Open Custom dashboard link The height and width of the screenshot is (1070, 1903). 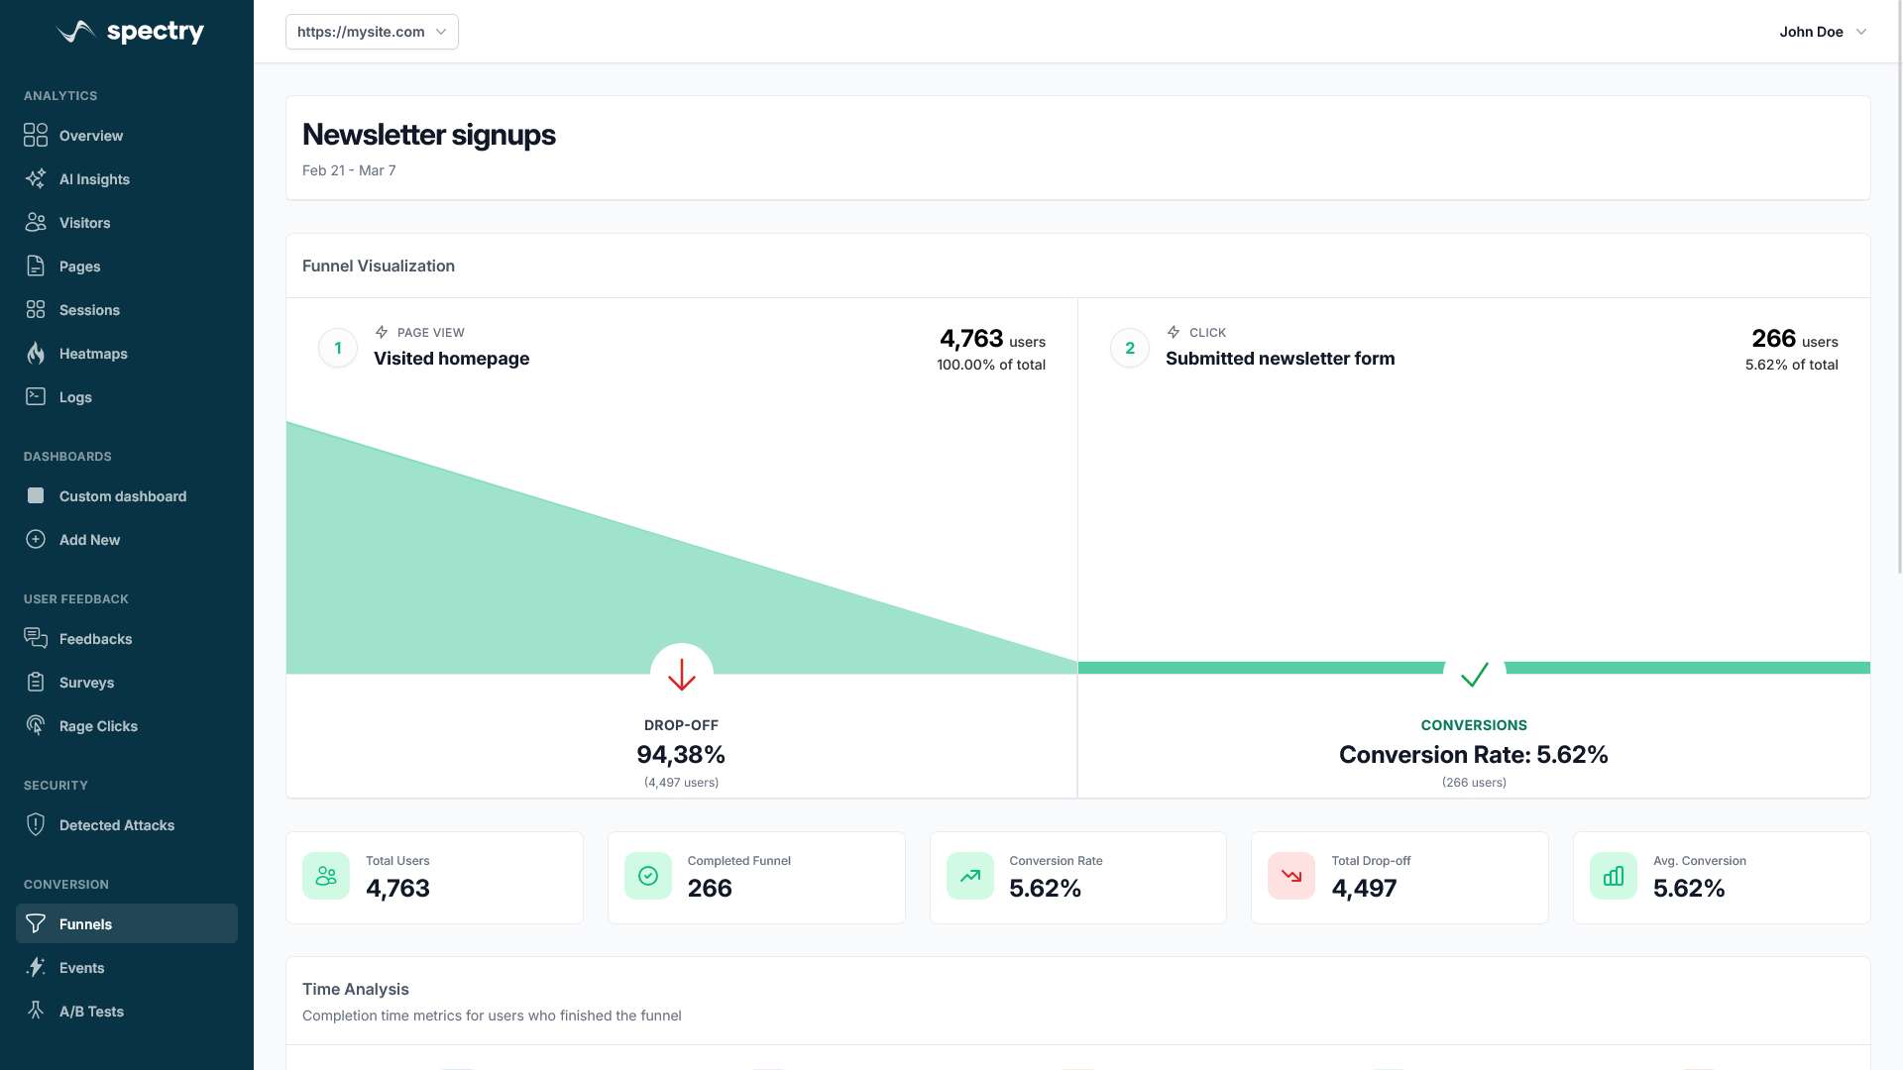[x=123, y=496]
